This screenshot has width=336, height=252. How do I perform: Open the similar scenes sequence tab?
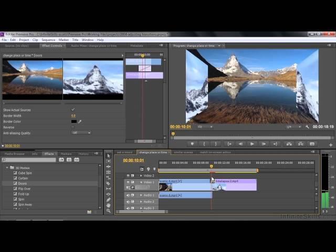point(183,152)
